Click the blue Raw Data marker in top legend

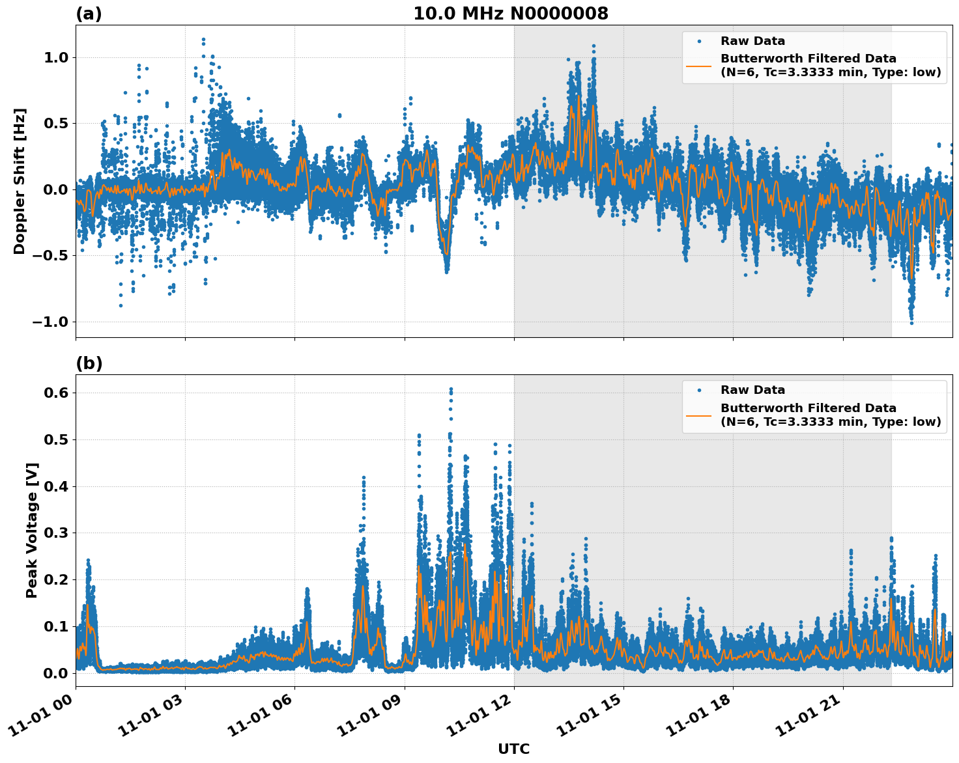[x=698, y=42]
